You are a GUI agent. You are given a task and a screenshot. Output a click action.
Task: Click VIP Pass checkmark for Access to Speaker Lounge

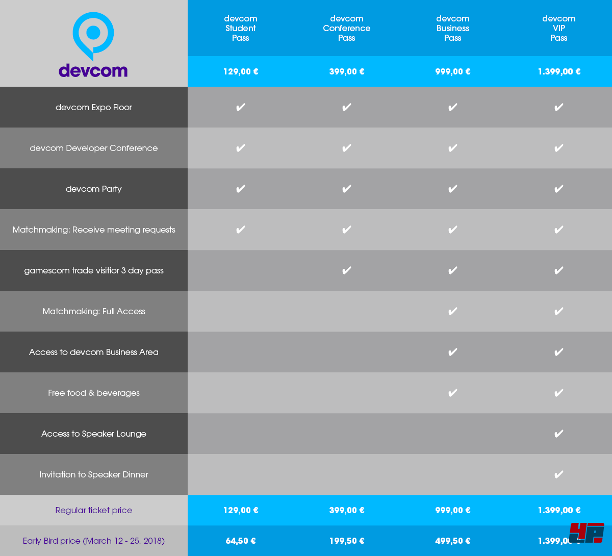tap(559, 434)
